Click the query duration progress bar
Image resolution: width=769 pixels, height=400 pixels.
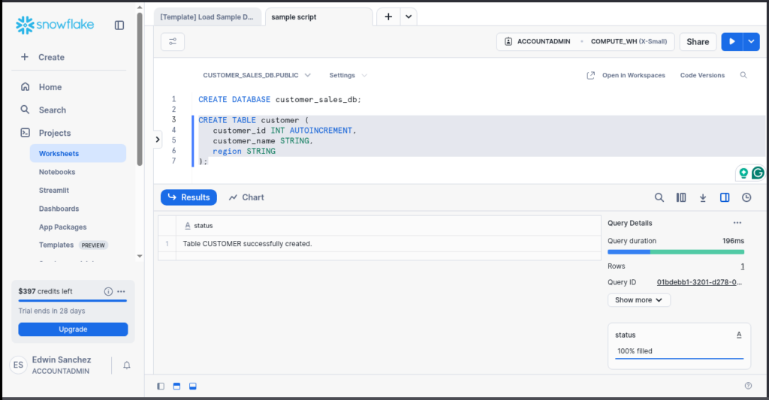pyautogui.click(x=676, y=252)
